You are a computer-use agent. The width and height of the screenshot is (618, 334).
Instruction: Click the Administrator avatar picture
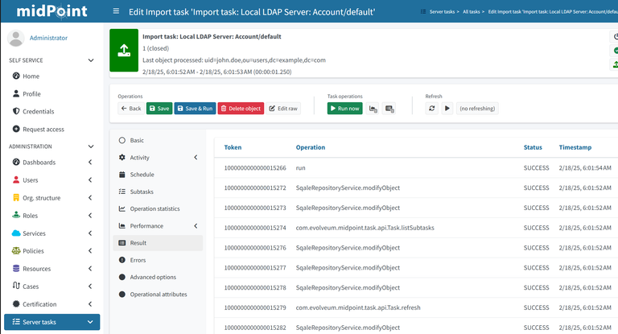[16, 38]
